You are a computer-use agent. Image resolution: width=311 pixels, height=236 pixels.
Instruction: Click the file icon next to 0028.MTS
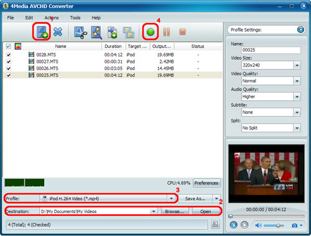pyautogui.click(x=31, y=55)
